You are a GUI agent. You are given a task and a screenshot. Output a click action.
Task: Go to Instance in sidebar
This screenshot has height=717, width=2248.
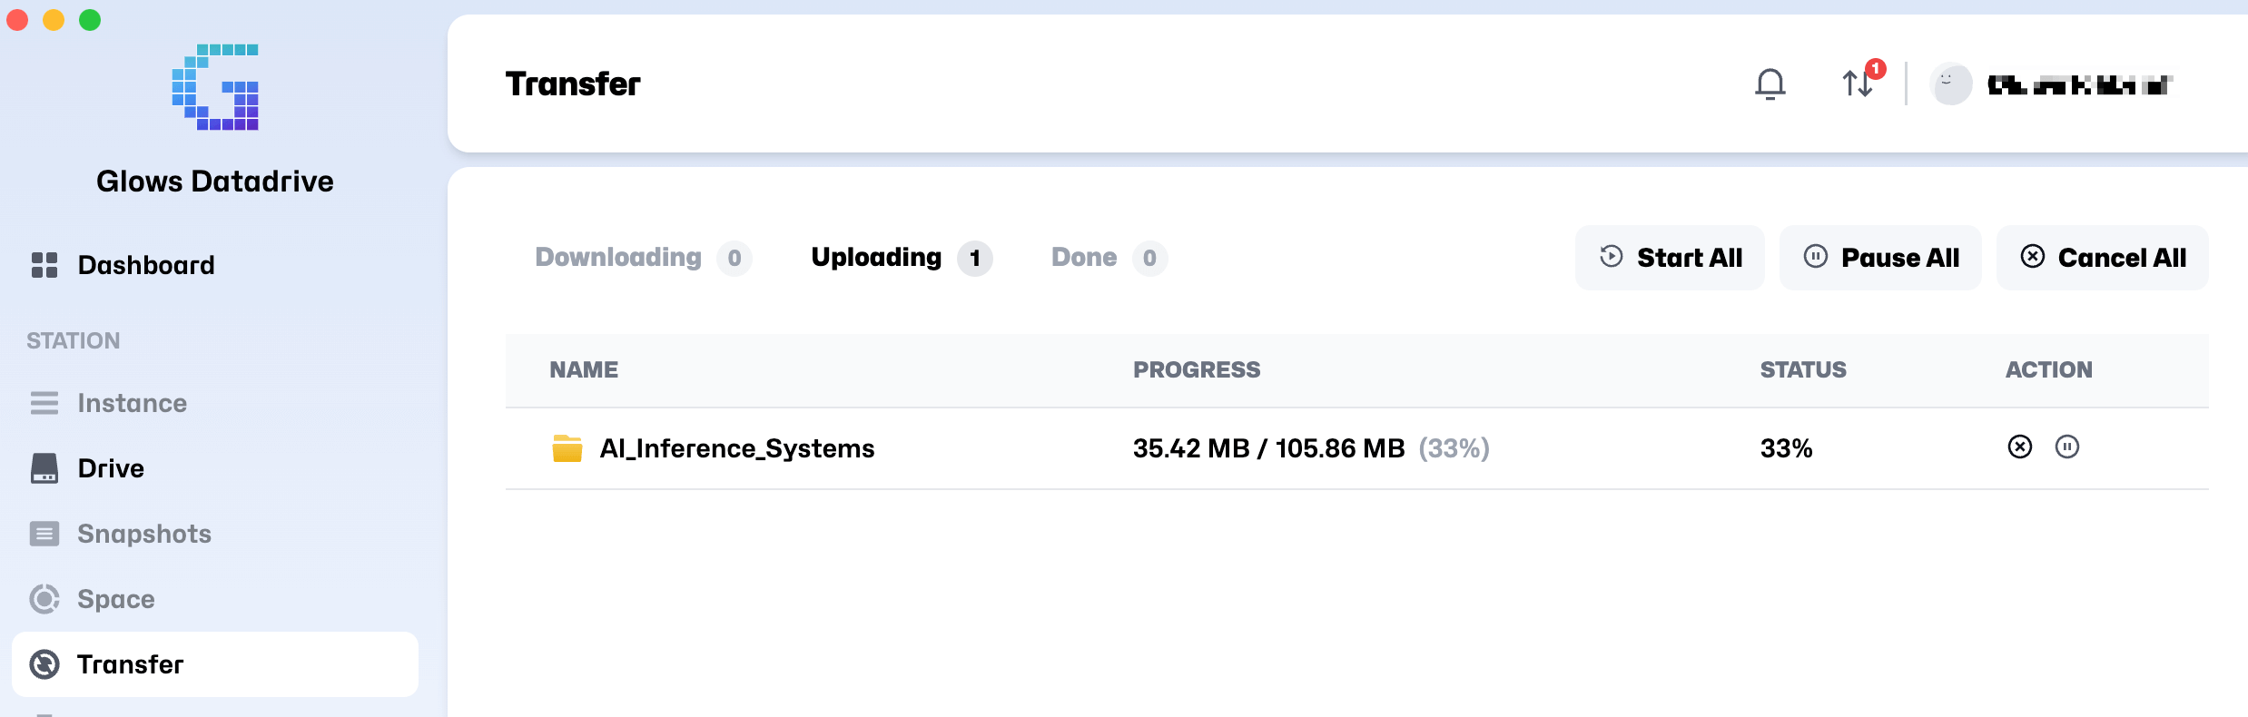click(x=132, y=403)
